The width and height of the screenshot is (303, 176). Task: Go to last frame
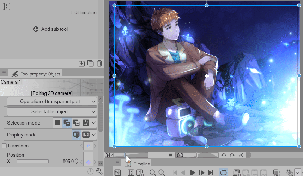click(211, 172)
